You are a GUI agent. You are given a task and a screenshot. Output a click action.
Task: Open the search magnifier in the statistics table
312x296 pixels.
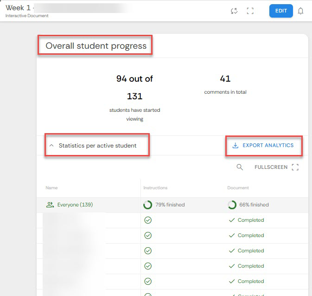pyautogui.click(x=240, y=167)
